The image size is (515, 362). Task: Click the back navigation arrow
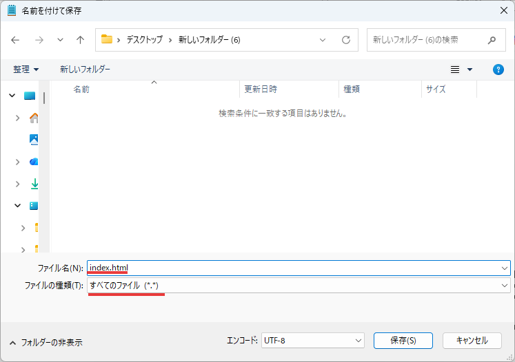point(16,40)
